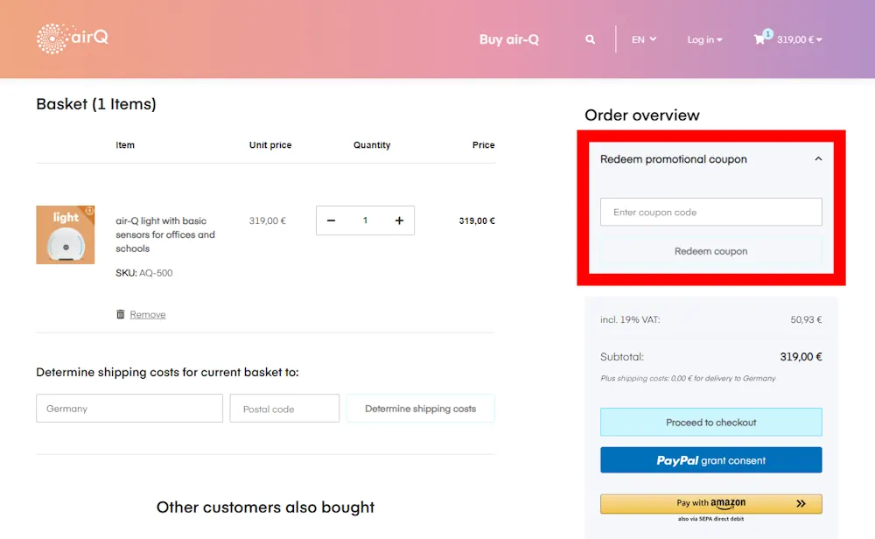875x539 pixels.
Task: Click the Redeem coupon button
Action: pos(710,251)
